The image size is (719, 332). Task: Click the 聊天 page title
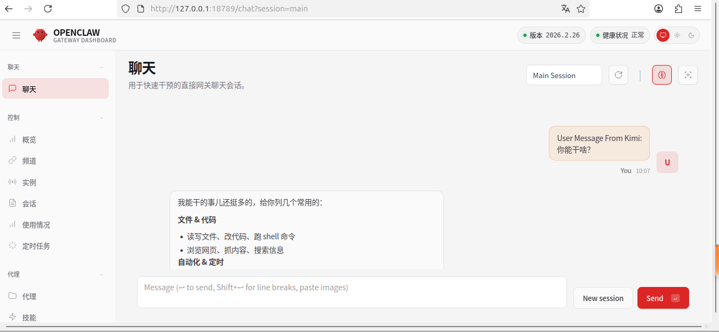[142, 68]
